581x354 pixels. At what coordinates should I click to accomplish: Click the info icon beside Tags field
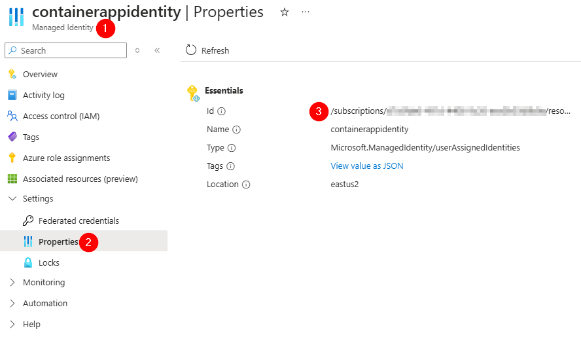[x=230, y=166]
